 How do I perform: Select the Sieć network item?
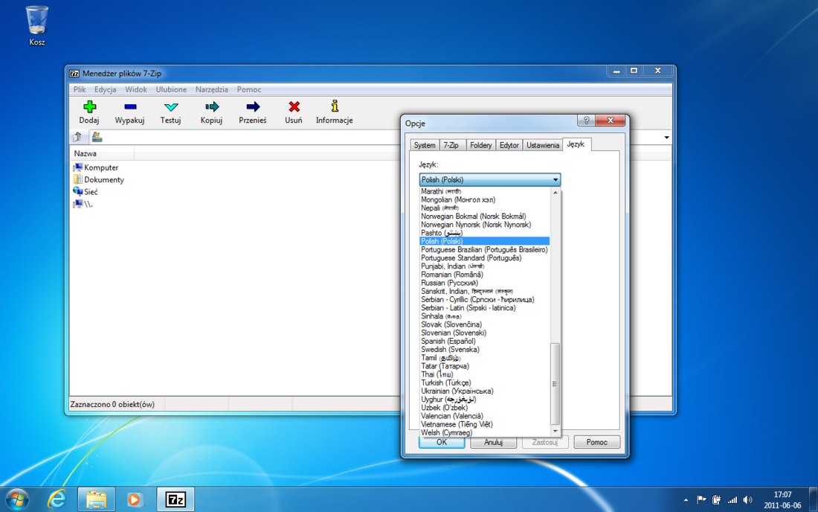(x=86, y=191)
